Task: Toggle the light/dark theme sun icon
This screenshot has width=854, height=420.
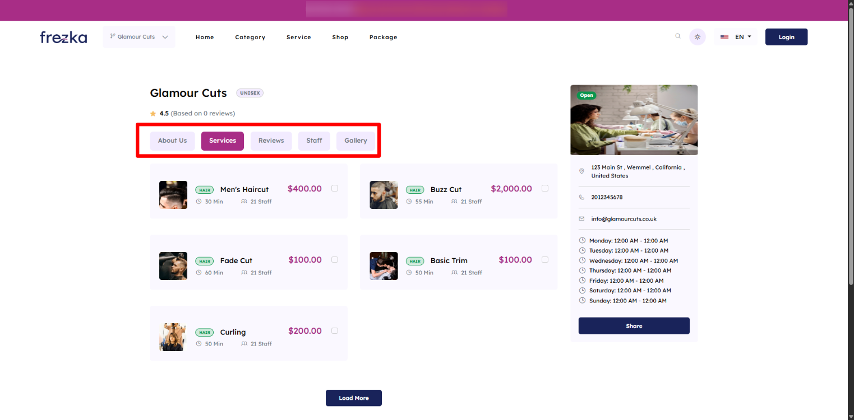Action: [698, 37]
